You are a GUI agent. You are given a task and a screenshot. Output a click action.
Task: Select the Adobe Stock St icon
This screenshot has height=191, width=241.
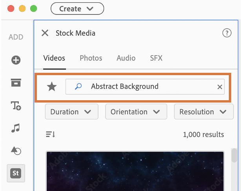16,173
